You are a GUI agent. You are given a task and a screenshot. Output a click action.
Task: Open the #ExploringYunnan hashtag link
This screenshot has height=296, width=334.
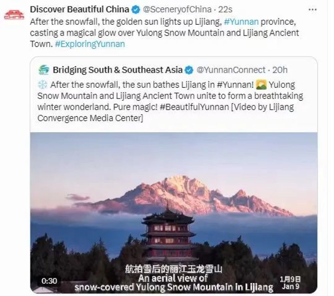(x=90, y=44)
